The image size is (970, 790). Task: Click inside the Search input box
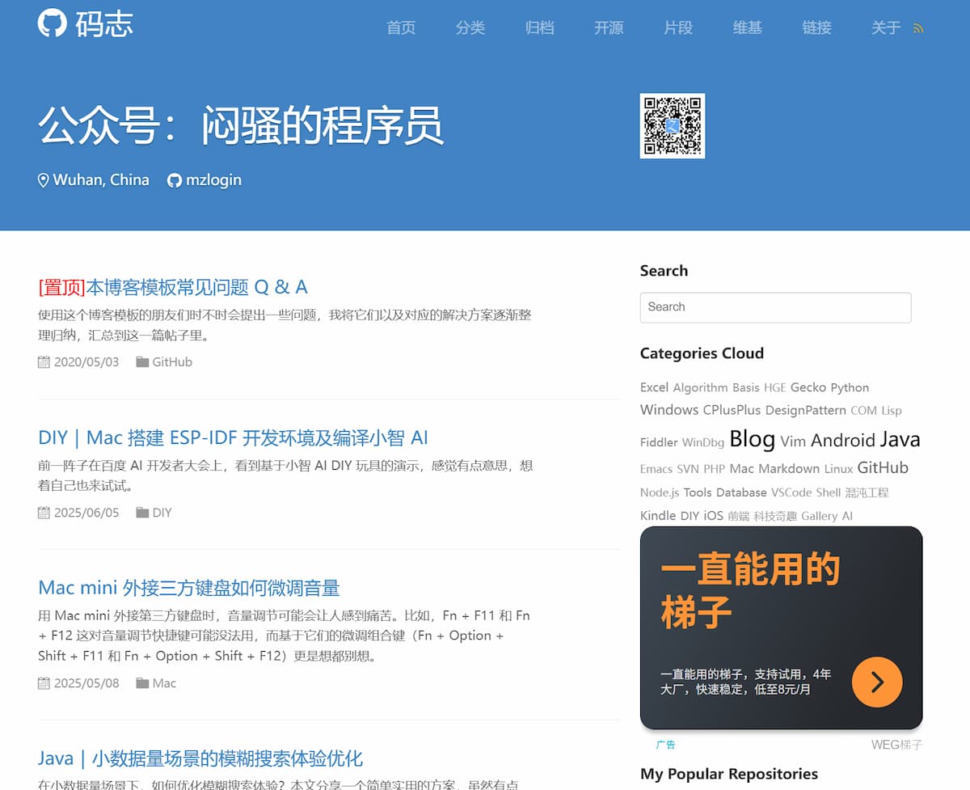[x=774, y=307]
